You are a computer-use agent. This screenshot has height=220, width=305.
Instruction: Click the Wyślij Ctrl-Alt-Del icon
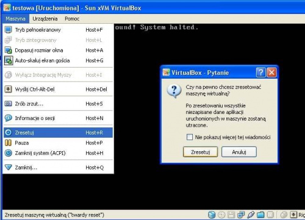(8, 89)
